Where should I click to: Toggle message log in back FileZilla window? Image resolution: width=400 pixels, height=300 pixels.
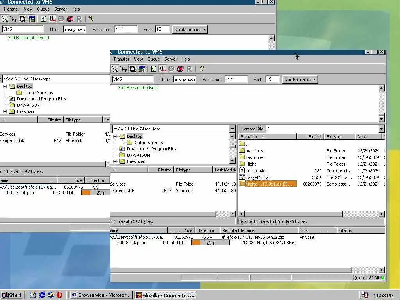pos(32,19)
